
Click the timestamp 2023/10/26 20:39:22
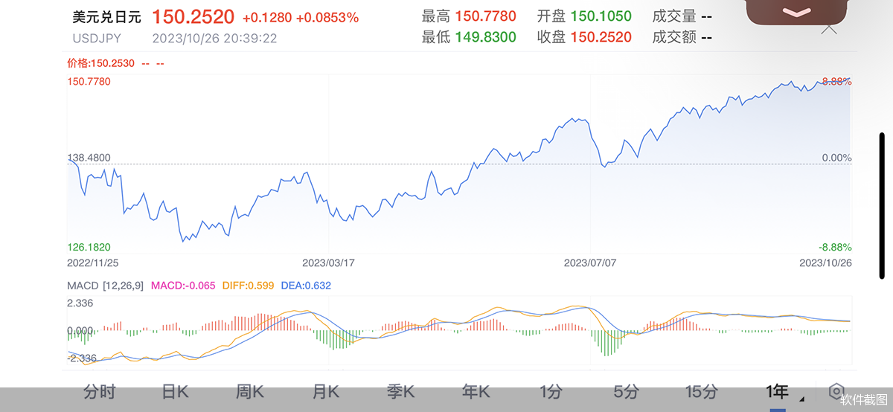click(214, 37)
